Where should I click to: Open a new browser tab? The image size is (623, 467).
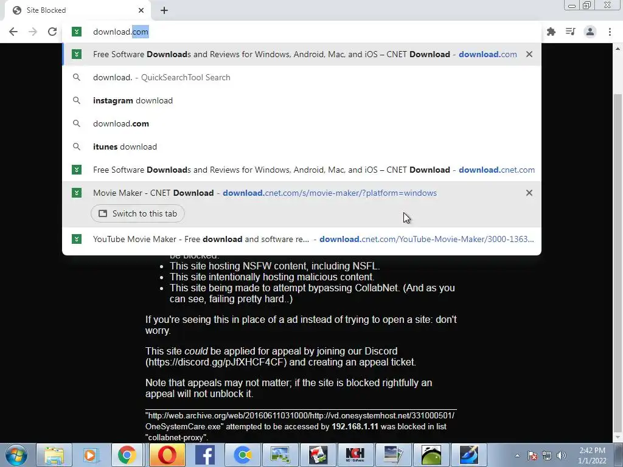[164, 10]
